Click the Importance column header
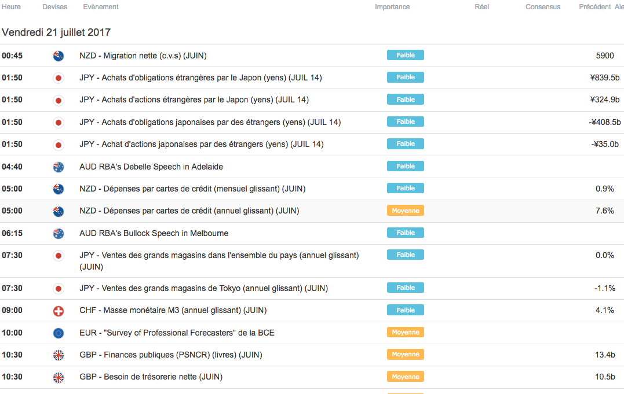The width and height of the screenshot is (624, 394). coord(392,7)
